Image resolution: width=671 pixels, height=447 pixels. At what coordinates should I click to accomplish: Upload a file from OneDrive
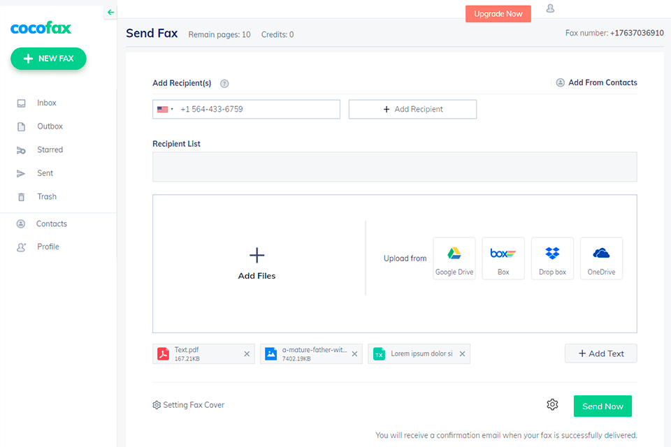pyautogui.click(x=600, y=258)
